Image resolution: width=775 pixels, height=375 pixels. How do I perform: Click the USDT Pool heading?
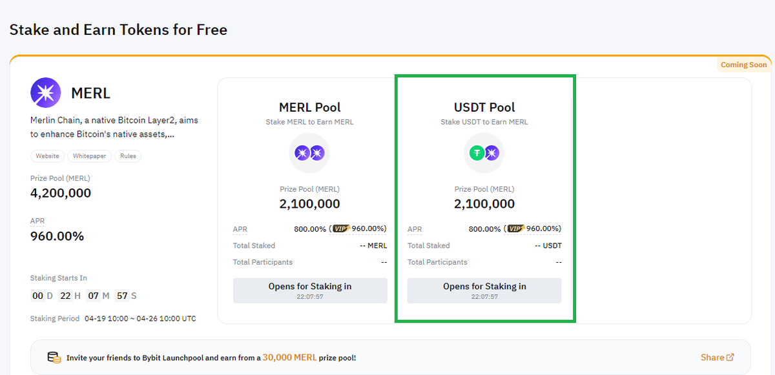pos(484,107)
